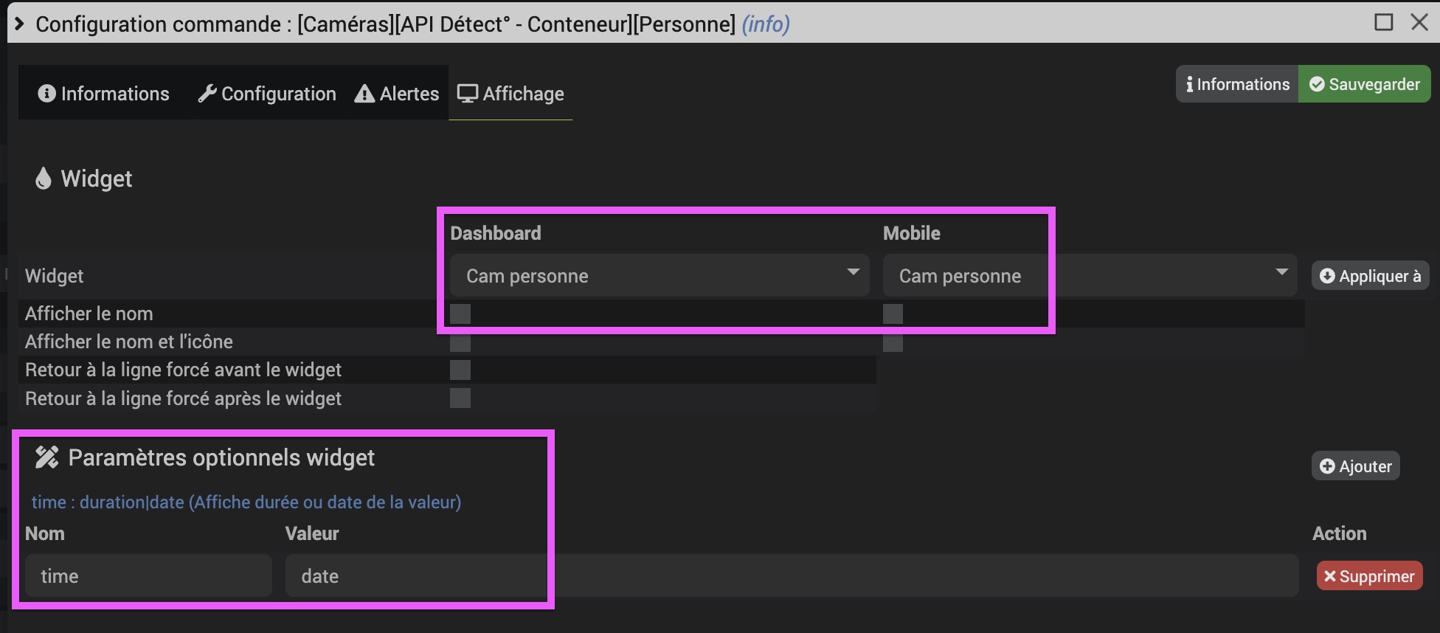Click the wrench icon on Configuration tab
Viewport: 1440px width, 633px height.
tap(207, 94)
